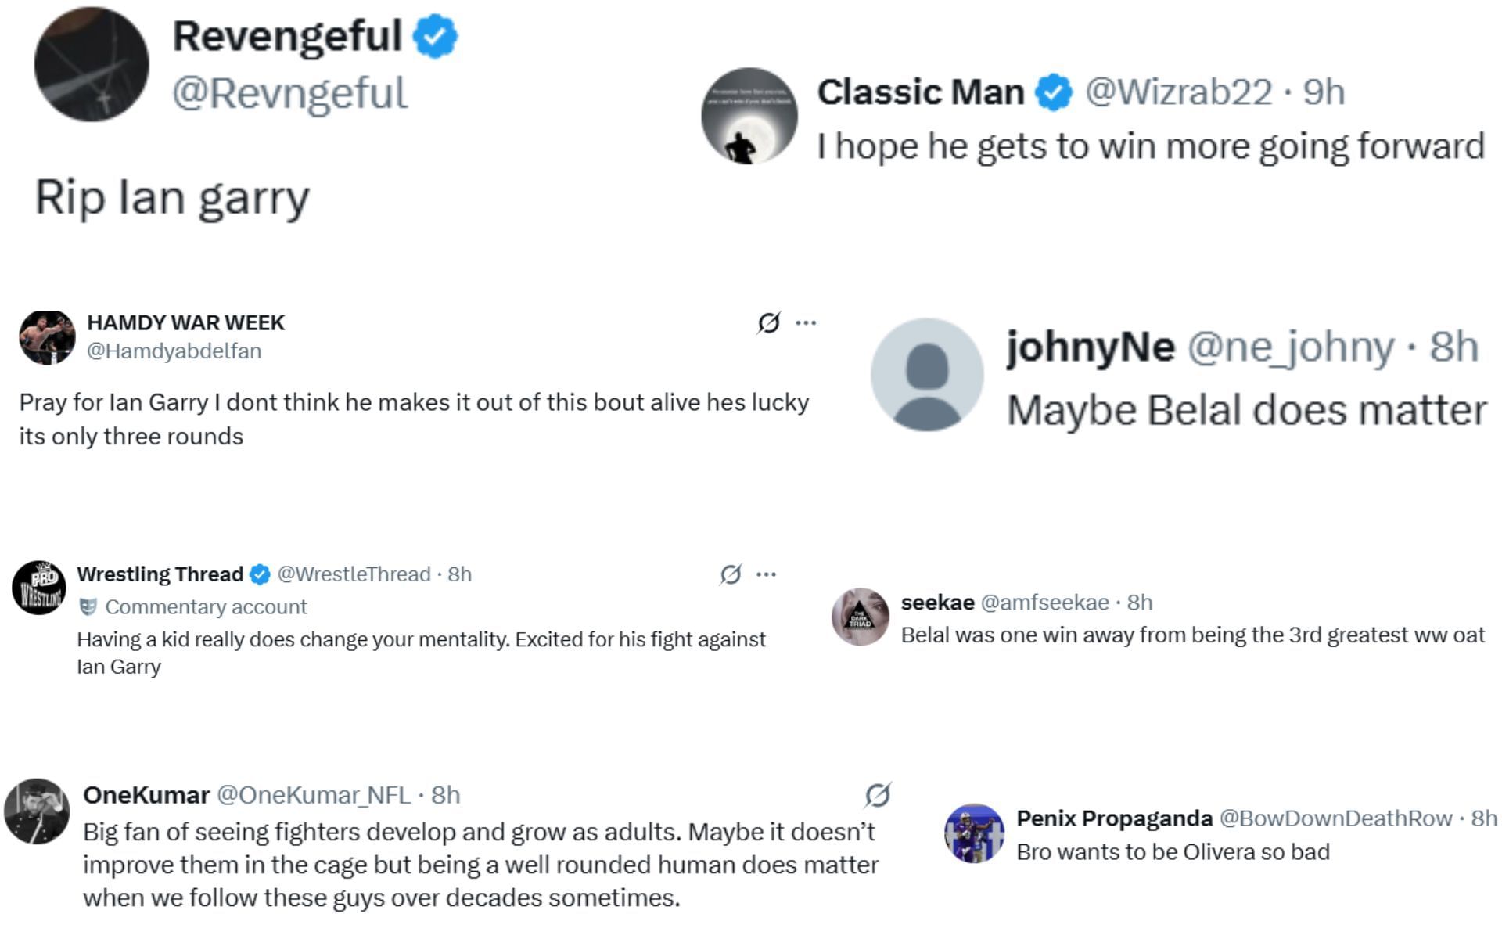Open more options on Wrestling Thread tweet
Image resolution: width=1502 pixels, height=939 pixels.
point(767,574)
